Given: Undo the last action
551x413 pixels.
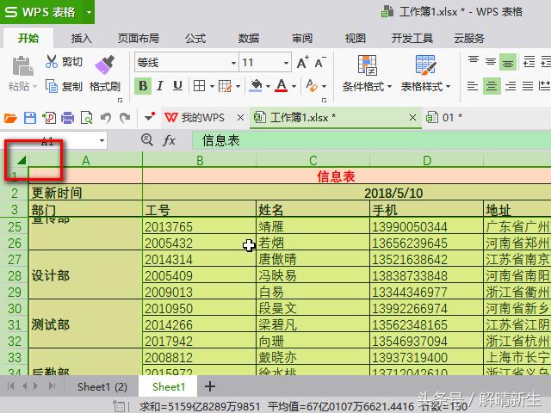Looking at the screenshot, I should click(x=106, y=118).
